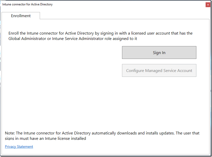The width and height of the screenshot is (212, 157).
Task: Click the Sign In button
Action: 159,53
